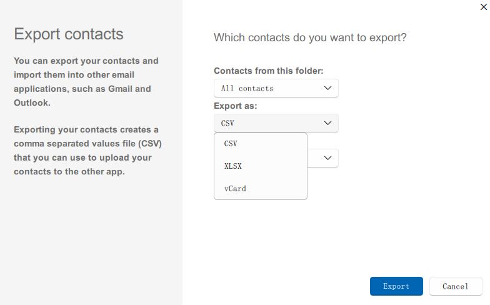Click the chevron arrow beside All contacts
This screenshot has height=305, width=490.
coord(328,88)
